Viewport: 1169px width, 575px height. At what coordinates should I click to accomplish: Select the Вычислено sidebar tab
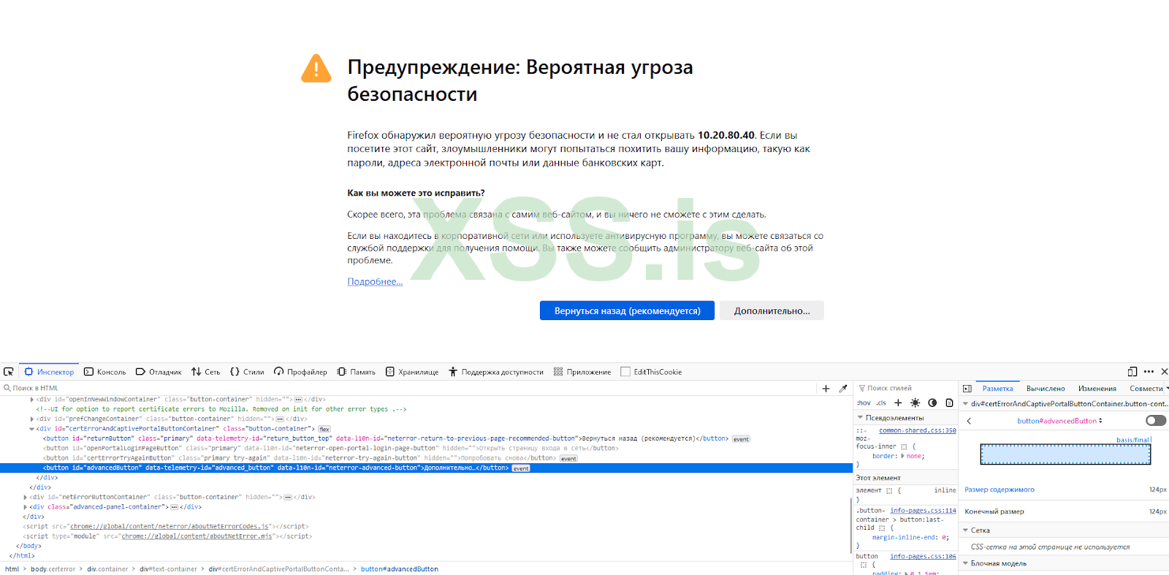pos(1046,389)
